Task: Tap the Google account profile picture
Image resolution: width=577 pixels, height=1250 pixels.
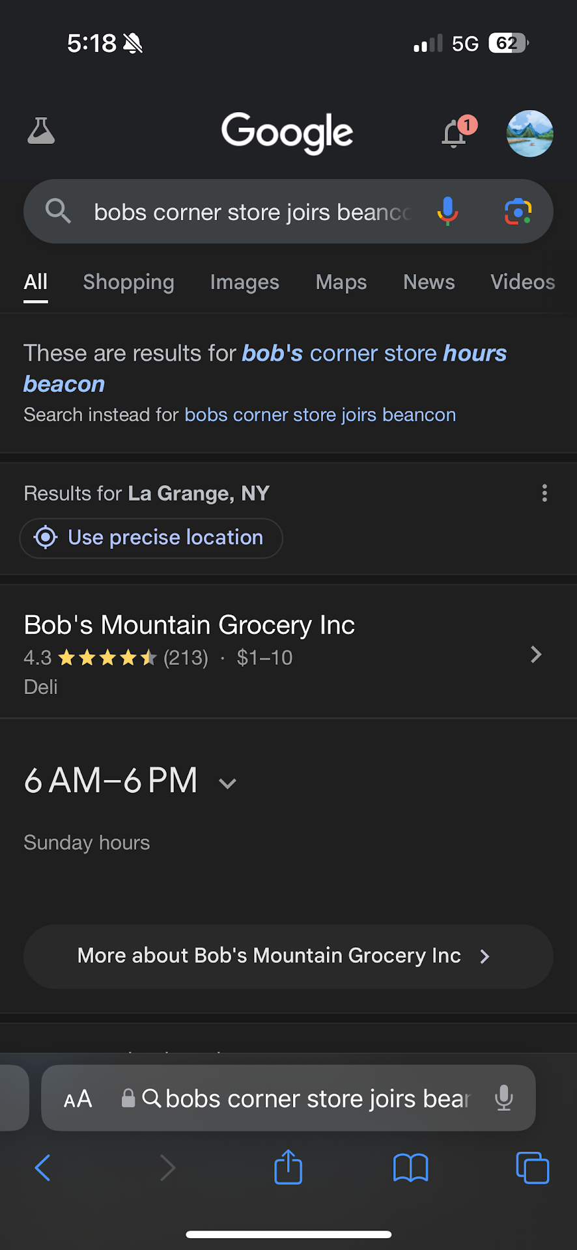Action: pyautogui.click(x=529, y=133)
